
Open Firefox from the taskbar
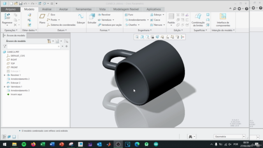pos(33,144)
